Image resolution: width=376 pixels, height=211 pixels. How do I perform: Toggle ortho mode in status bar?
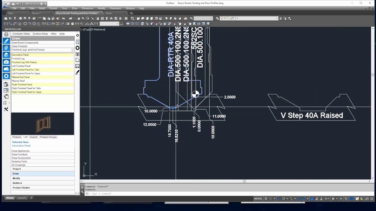pos(279,199)
